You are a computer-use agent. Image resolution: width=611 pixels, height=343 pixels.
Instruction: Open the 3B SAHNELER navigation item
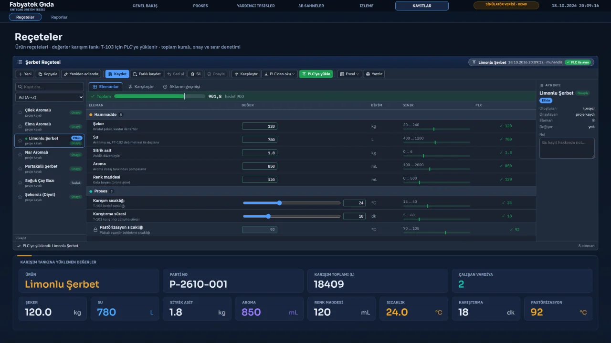[x=311, y=6]
